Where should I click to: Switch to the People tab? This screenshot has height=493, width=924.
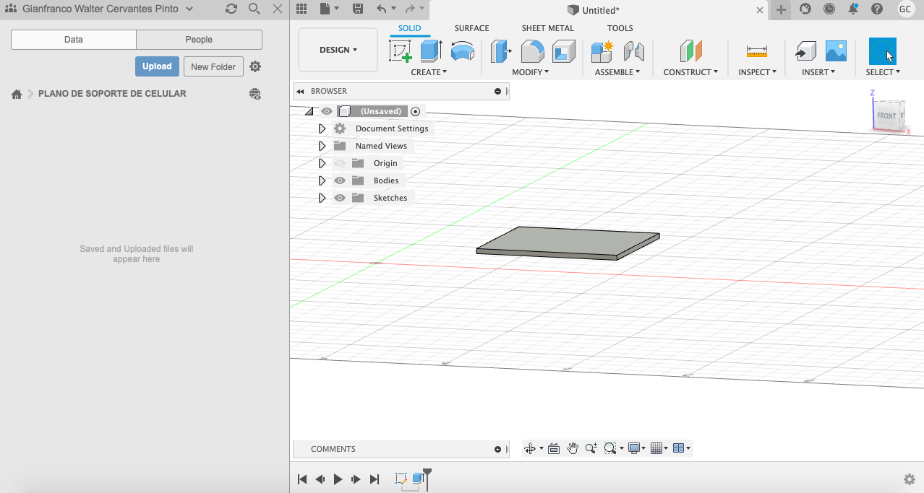click(199, 40)
